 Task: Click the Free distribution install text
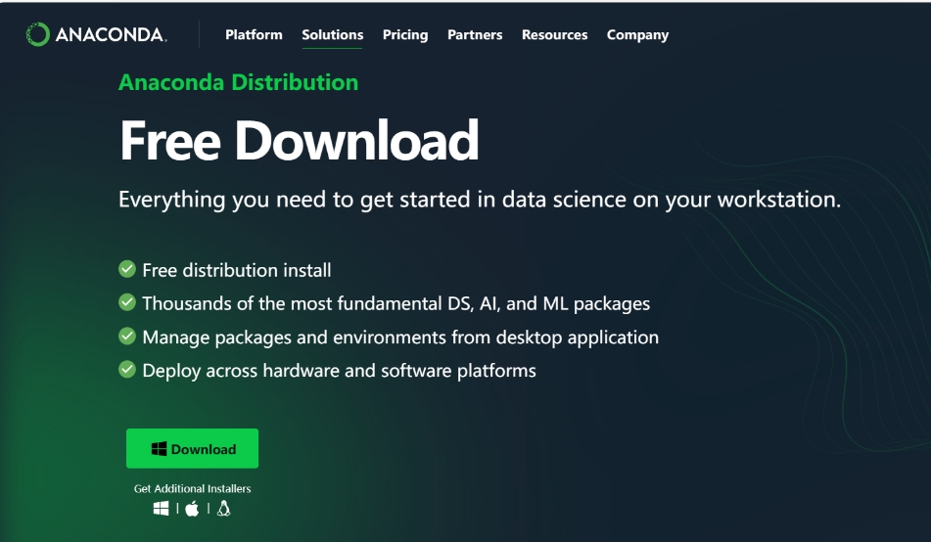click(236, 270)
